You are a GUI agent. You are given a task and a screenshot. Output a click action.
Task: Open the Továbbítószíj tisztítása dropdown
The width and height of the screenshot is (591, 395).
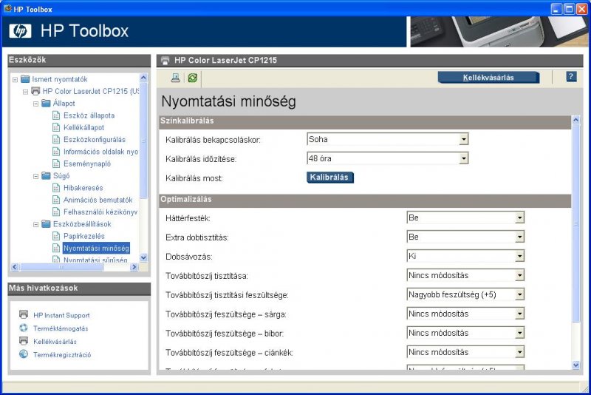click(x=519, y=275)
